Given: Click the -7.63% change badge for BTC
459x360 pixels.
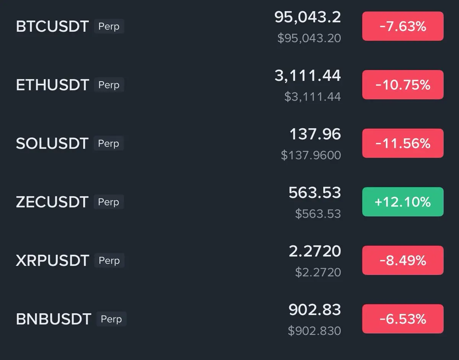Looking at the screenshot, I should click(403, 26).
